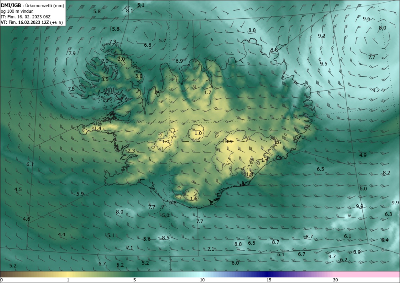The image size is (400, 283).
Task: Click the map value "5.7"
Action: (162, 41)
